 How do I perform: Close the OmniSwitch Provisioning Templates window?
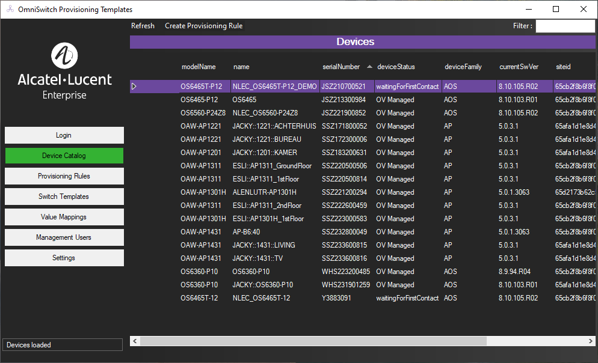click(584, 9)
